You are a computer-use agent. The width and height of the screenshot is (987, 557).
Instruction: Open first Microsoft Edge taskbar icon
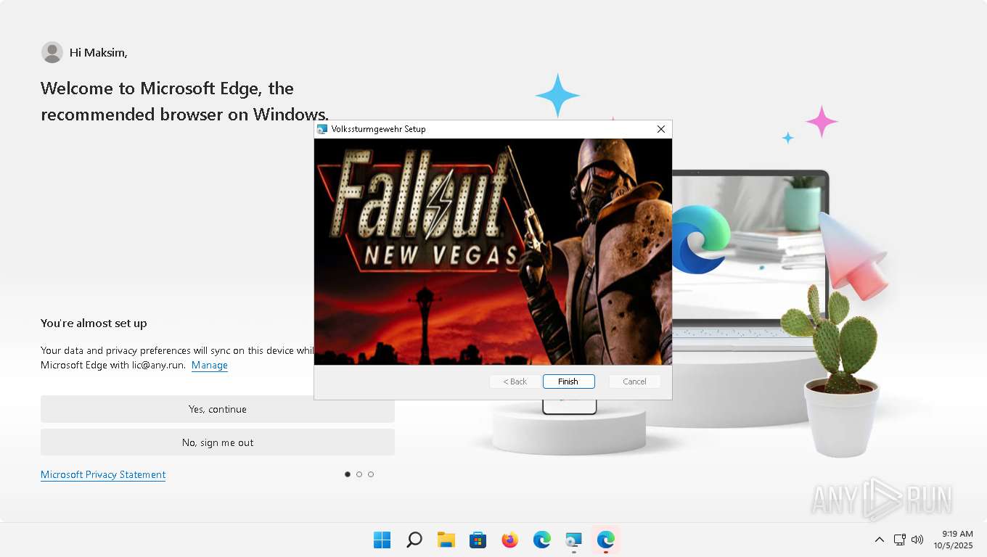[x=541, y=540]
